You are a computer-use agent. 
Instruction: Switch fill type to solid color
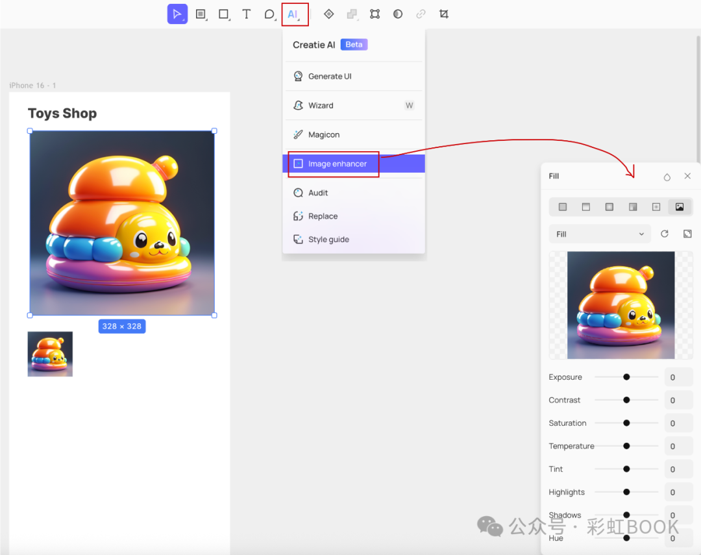[x=563, y=207]
